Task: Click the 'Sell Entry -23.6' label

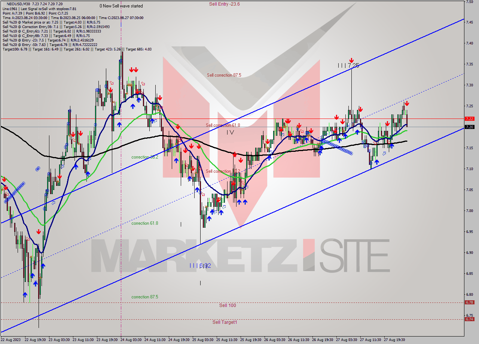Action: click(224, 4)
